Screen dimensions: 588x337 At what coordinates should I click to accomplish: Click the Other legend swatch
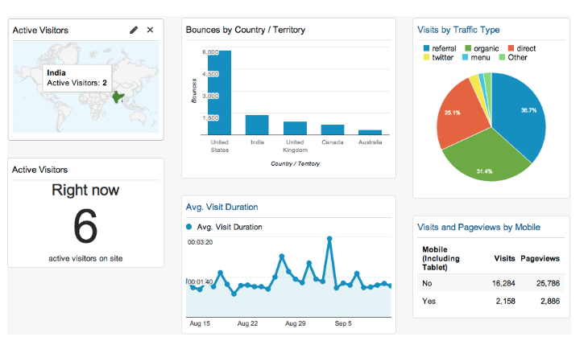pos(502,57)
